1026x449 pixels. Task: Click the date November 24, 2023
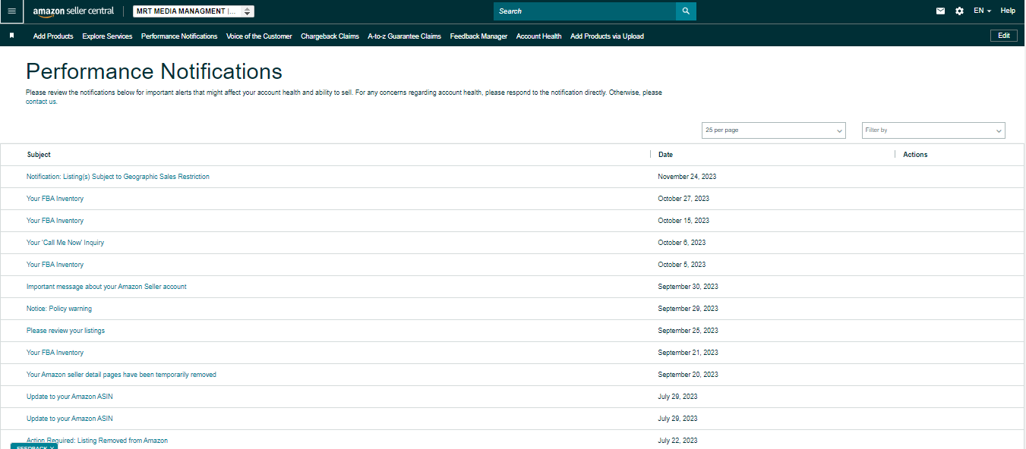point(687,177)
